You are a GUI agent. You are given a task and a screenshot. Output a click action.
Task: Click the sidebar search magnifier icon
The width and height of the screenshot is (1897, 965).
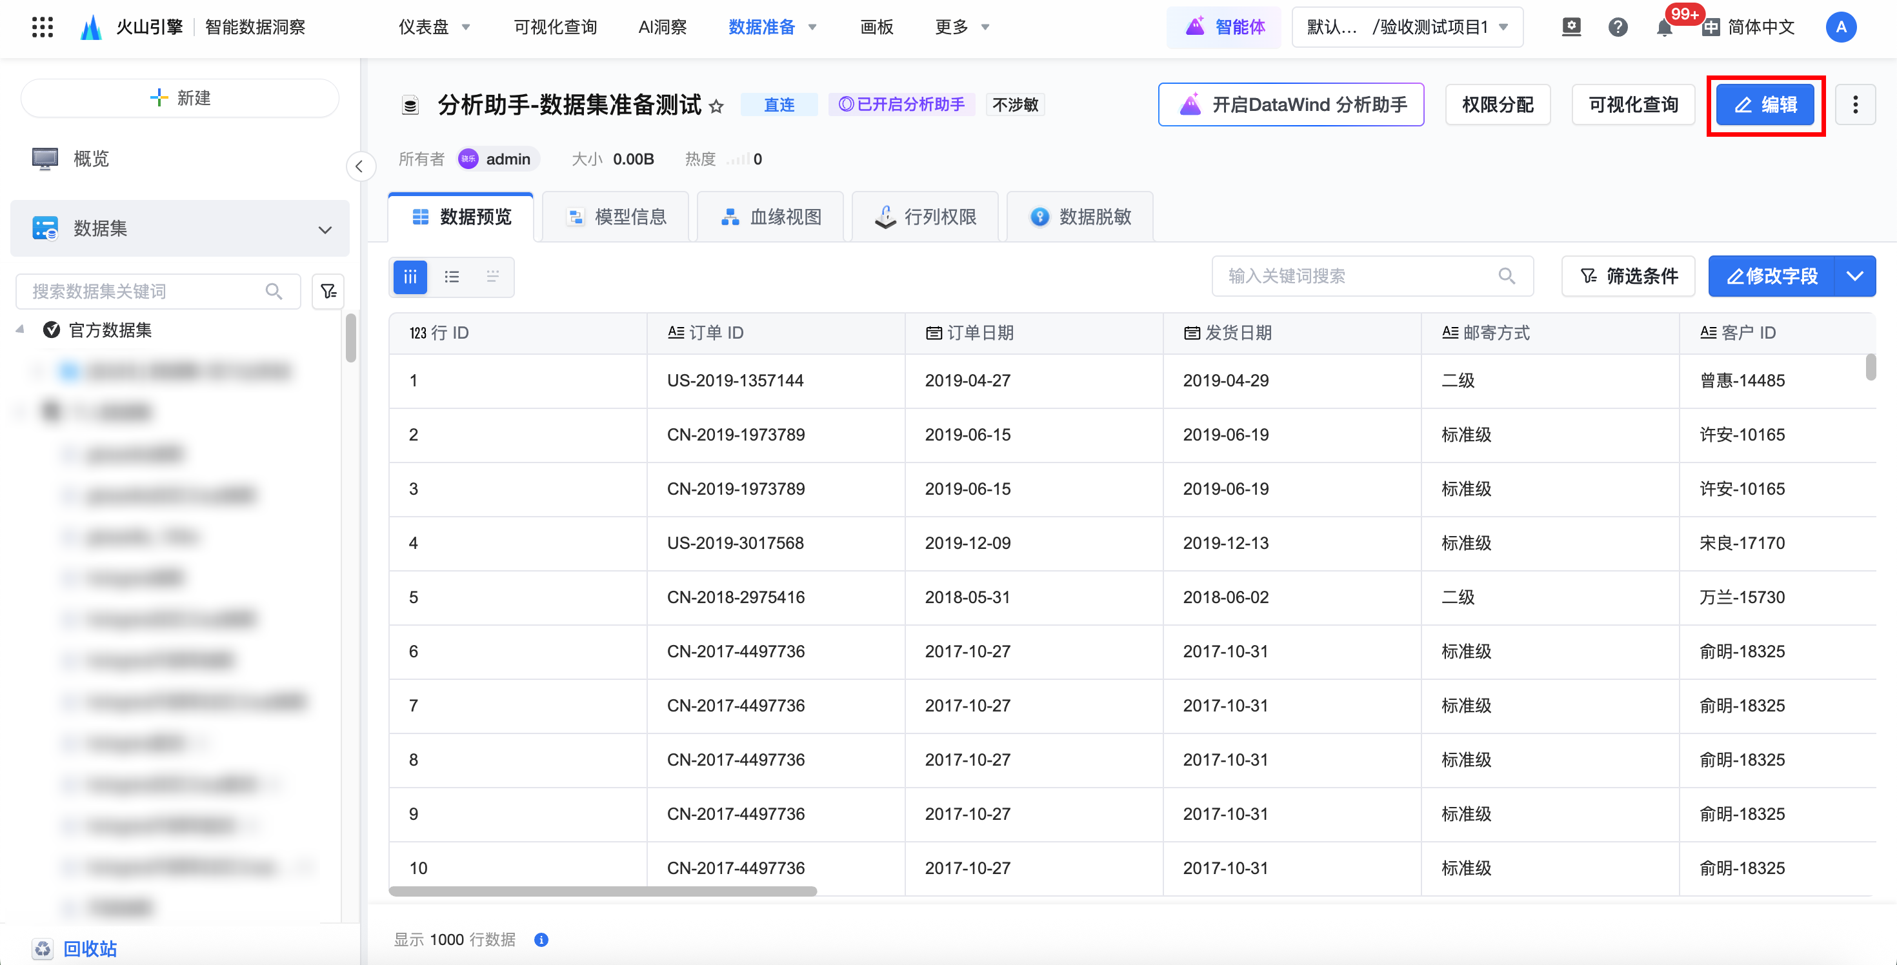274,292
